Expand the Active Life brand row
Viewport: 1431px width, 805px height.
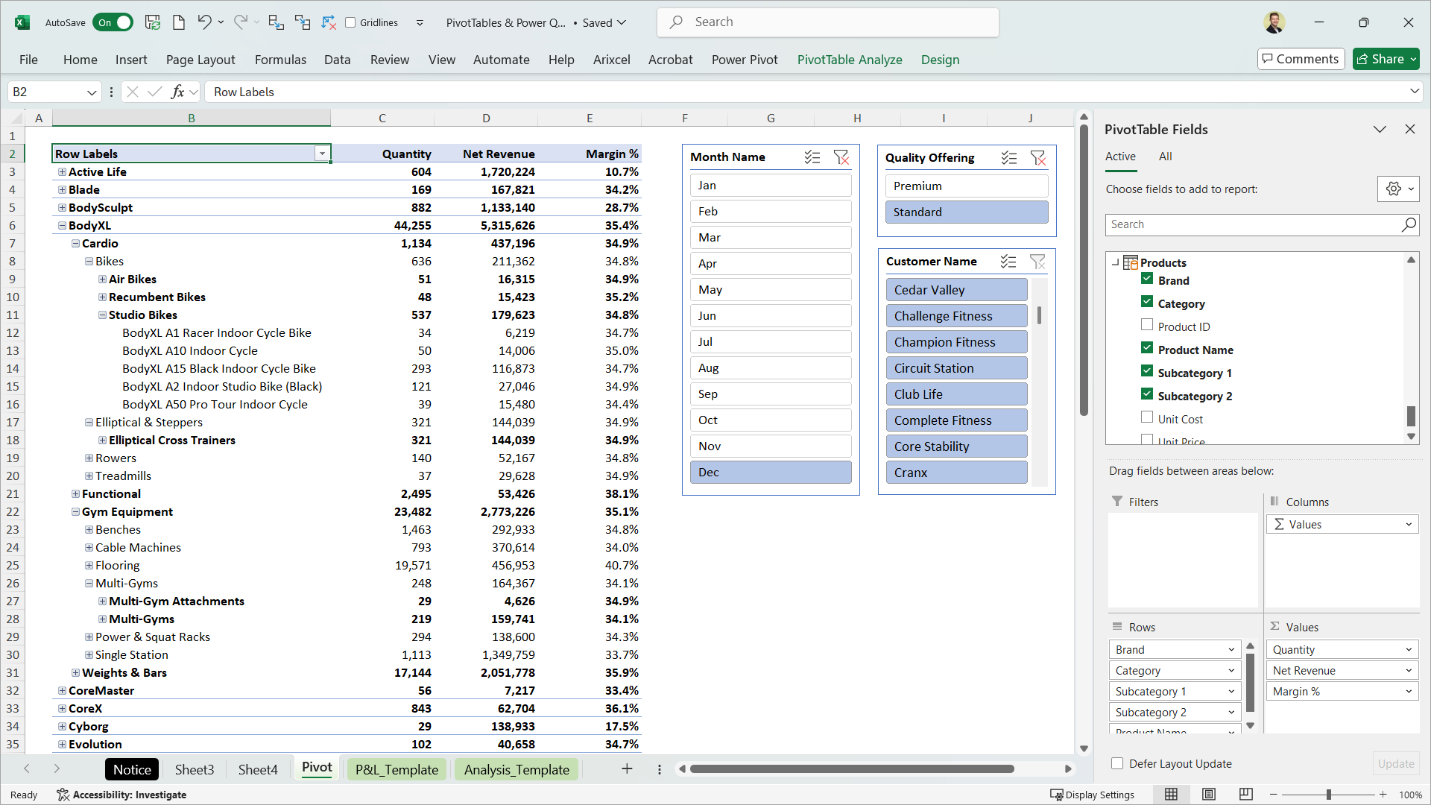click(x=62, y=172)
